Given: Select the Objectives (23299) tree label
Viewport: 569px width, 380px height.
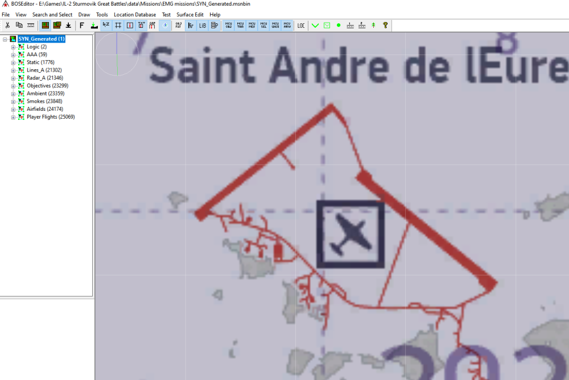Looking at the screenshot, I should 48,86.
